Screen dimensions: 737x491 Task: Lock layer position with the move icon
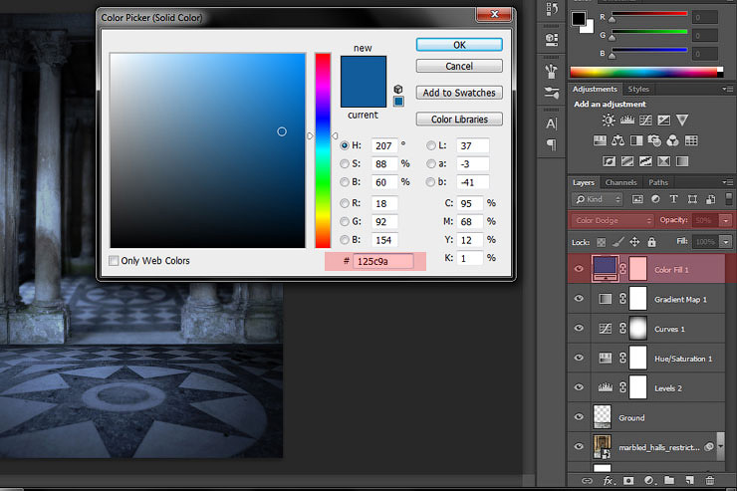coord(634,242)
